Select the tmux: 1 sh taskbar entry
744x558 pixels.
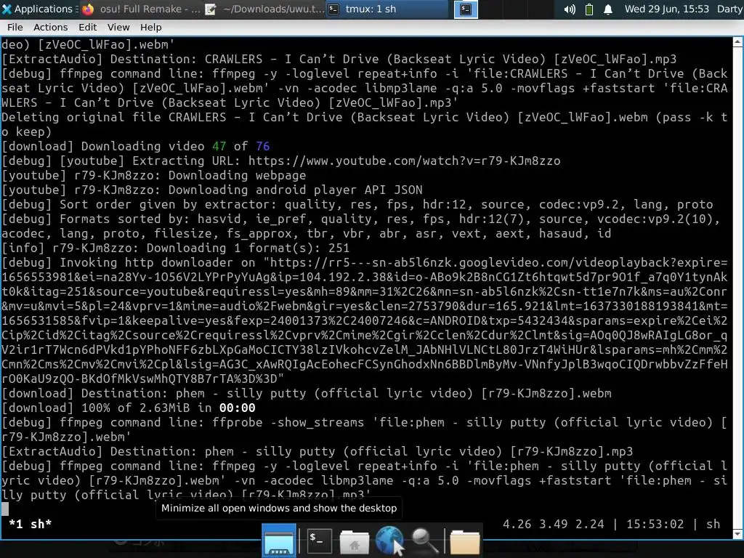(x=387, y=9)
